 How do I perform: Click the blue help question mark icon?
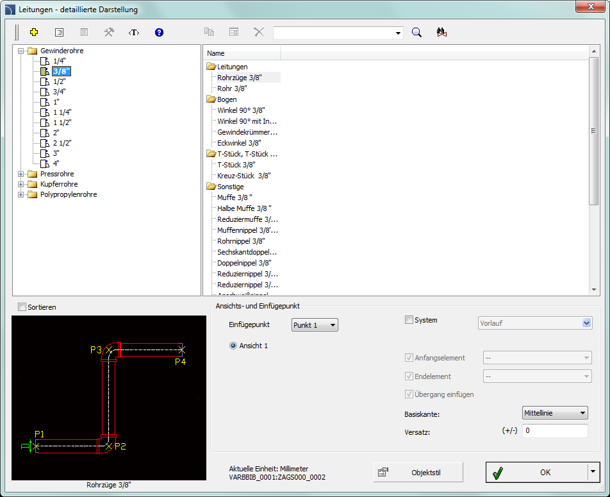159,32
